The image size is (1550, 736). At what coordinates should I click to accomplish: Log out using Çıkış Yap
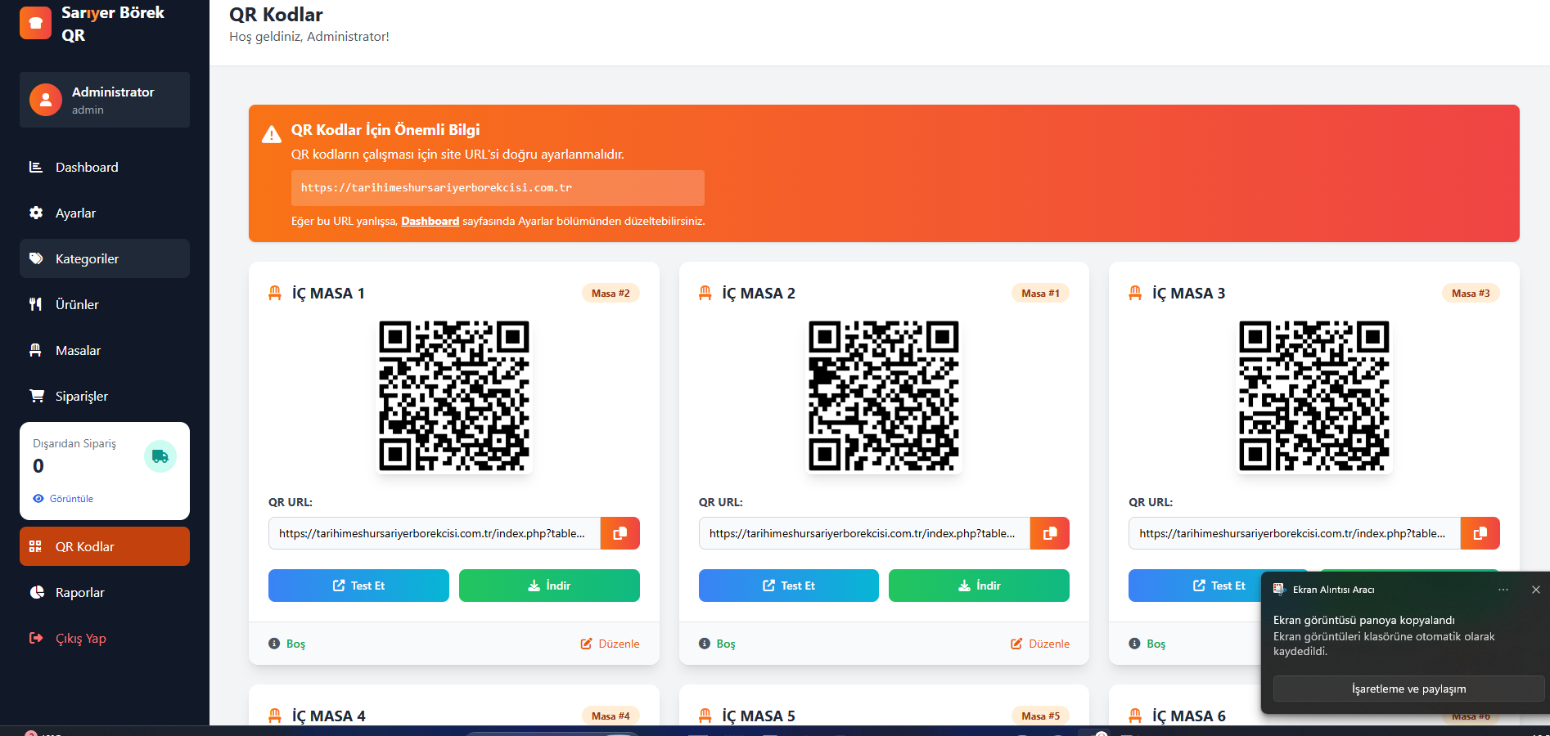pos(80,638)
